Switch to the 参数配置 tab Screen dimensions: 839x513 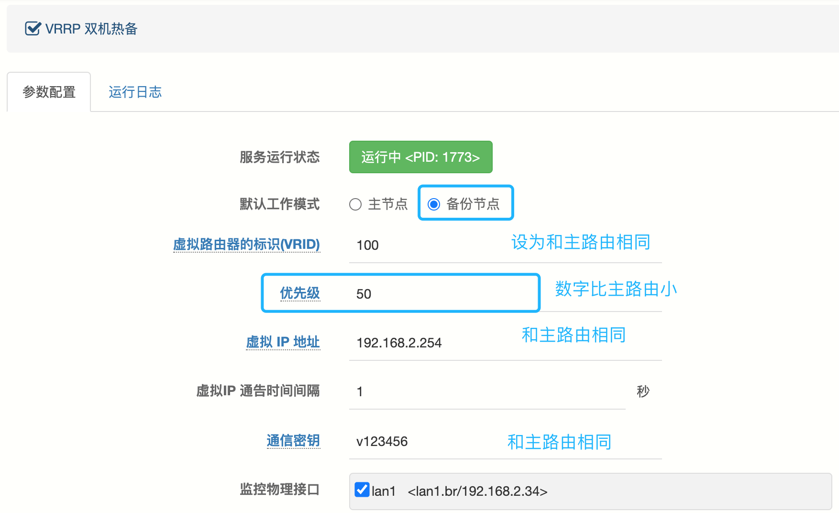coord(49,92)
